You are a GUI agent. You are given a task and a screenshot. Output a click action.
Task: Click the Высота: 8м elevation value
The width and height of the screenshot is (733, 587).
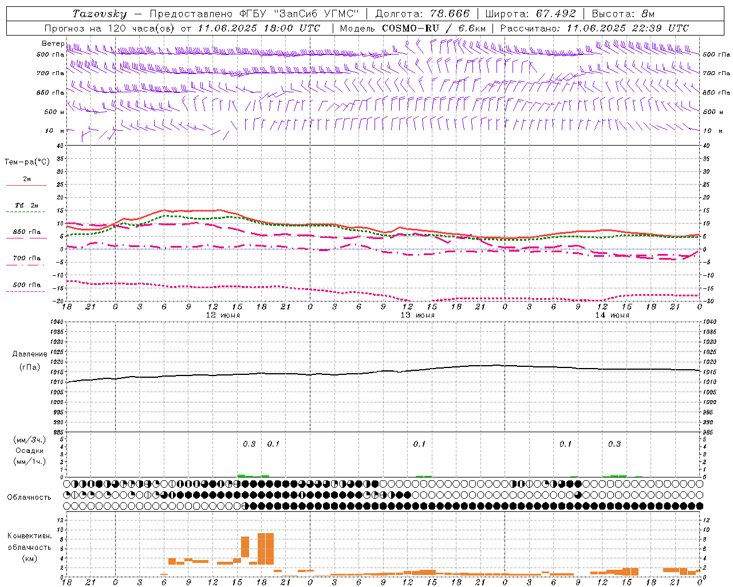623,14
